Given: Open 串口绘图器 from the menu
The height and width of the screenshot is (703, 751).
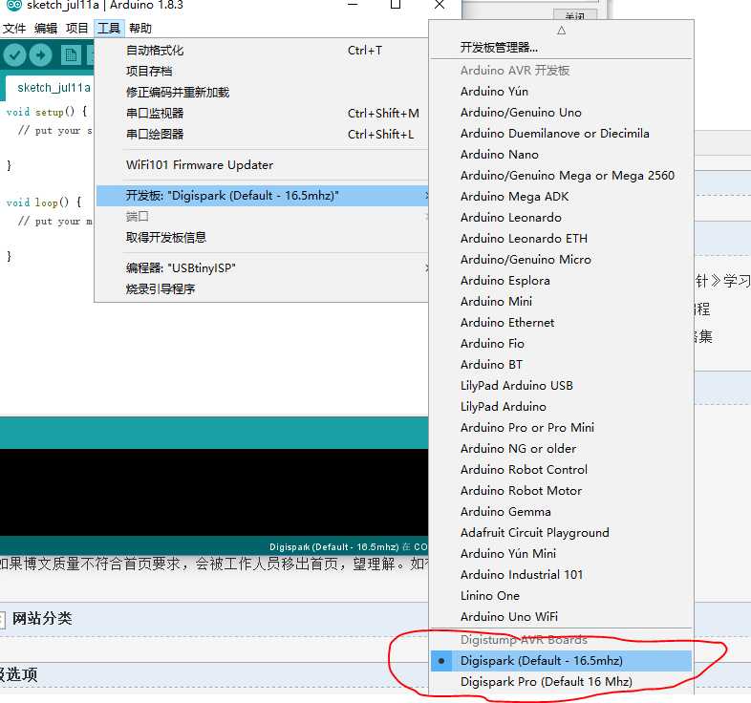Looking at the screenshot, I should pos(262,135).
